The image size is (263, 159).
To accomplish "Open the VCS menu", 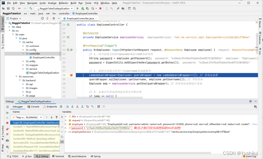I will click(x=96, y=3).
